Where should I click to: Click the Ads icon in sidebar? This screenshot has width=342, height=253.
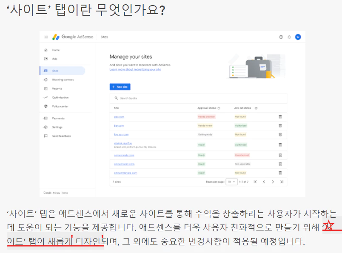[46, 59]
